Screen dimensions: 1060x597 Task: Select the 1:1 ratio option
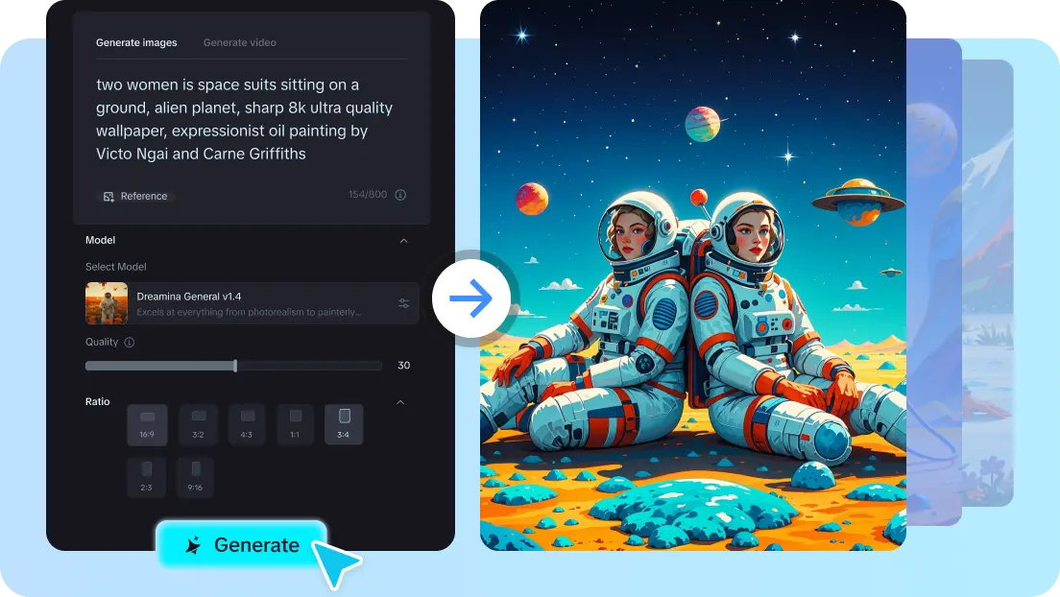pos(295,424)
